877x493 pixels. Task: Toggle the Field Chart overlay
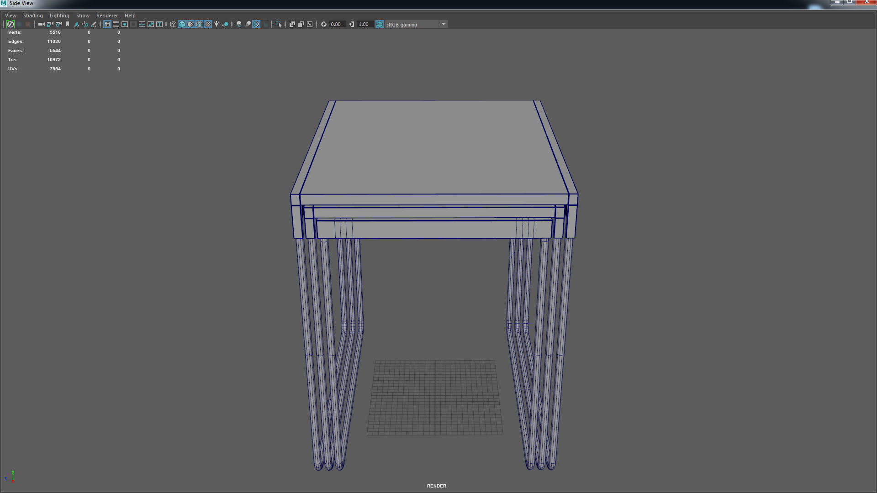pos(142,24)
